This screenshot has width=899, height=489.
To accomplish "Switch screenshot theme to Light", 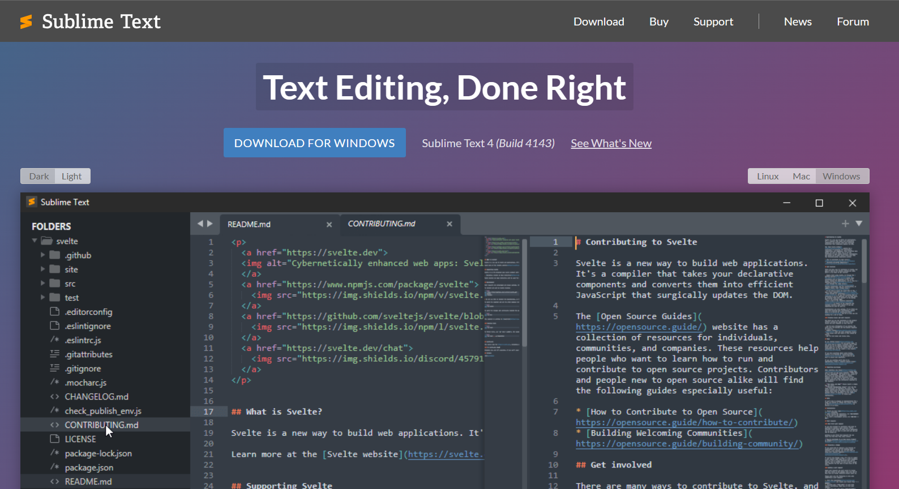I will click(72, 176).
